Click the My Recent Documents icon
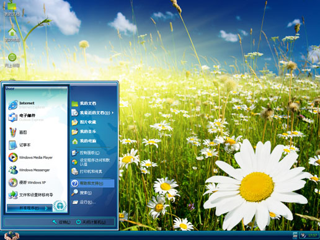The width and height of the screenshot is (320, 240). pos(74,113)
